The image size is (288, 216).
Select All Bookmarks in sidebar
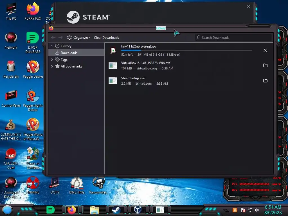pos(76,66)
